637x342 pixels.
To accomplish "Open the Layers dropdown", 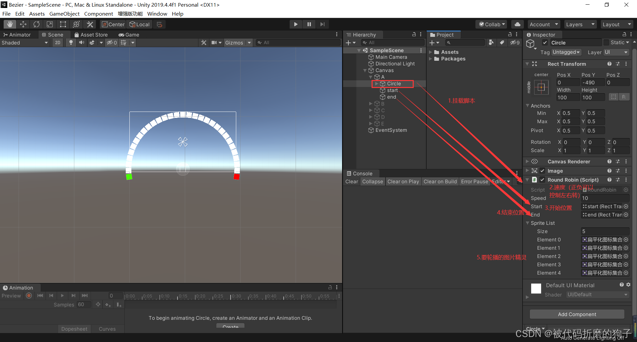I will [580, 24].
